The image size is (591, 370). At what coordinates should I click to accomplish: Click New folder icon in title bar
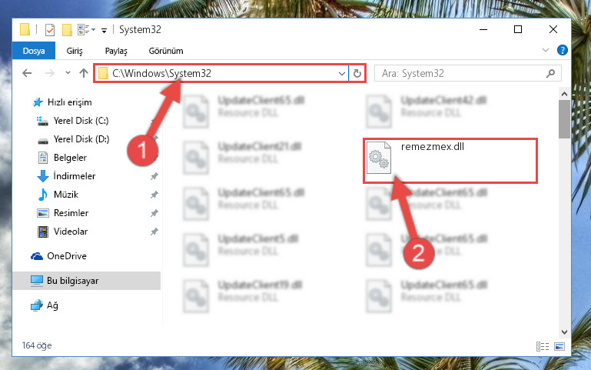click(67, 29)
